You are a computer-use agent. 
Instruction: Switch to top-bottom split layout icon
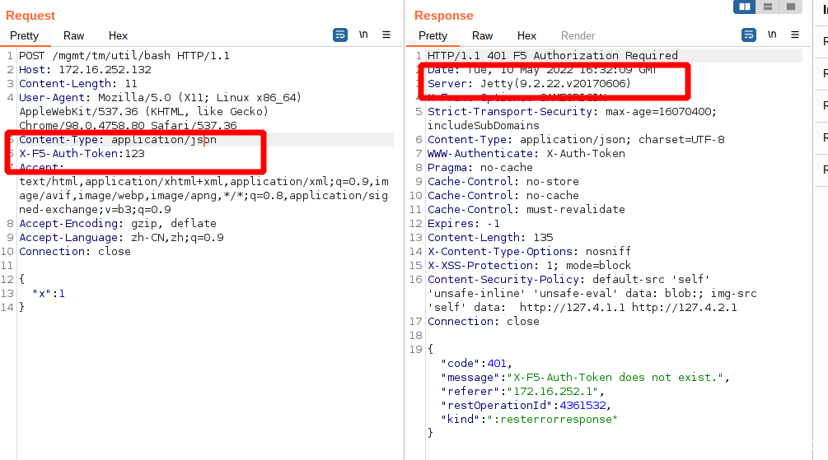[x=768, y=7]
